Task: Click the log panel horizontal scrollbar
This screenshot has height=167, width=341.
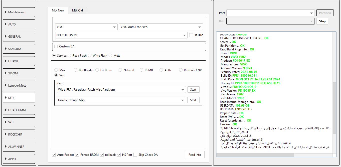Action: [255, 155]
